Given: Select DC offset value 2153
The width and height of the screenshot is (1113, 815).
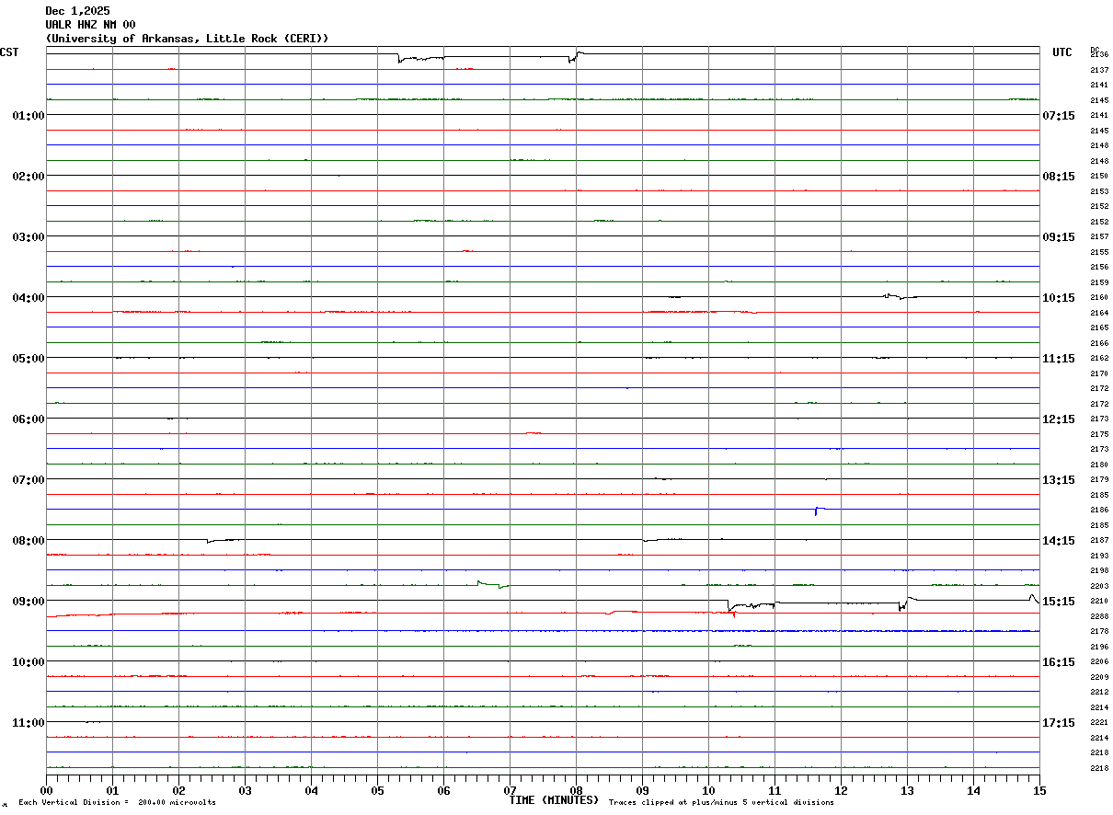Looking at the screenshot, I should click(x=1099, y=191).
